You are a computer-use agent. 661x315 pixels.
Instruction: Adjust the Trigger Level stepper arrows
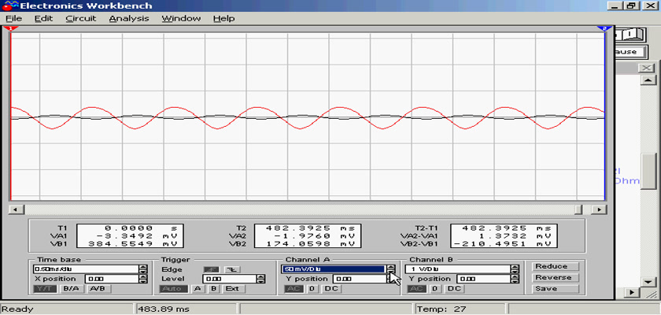pos(261,279)
